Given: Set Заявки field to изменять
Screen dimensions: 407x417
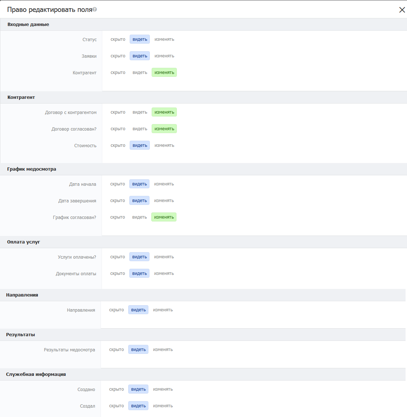Looking at the screenshot, I should click(164, 56).
